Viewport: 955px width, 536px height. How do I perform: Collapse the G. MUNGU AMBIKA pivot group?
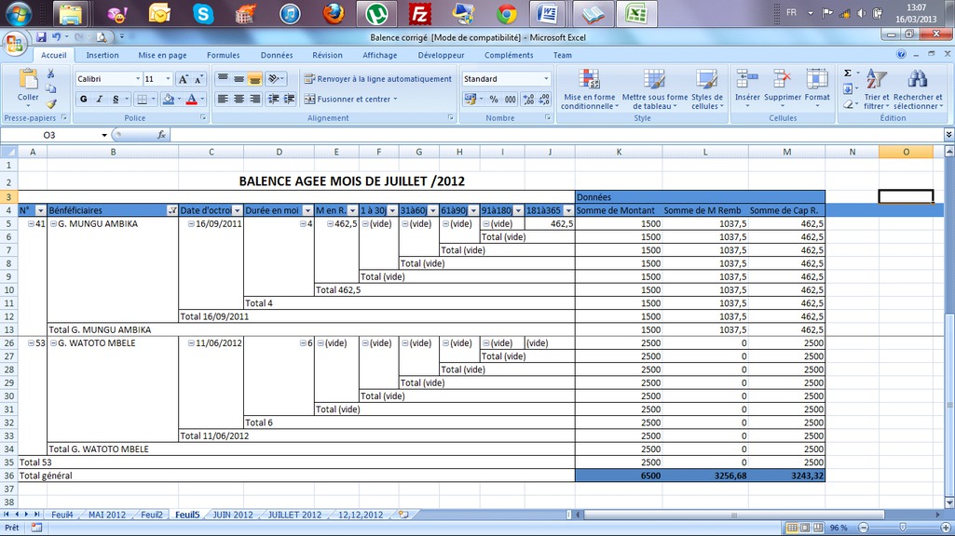point(52,224)
